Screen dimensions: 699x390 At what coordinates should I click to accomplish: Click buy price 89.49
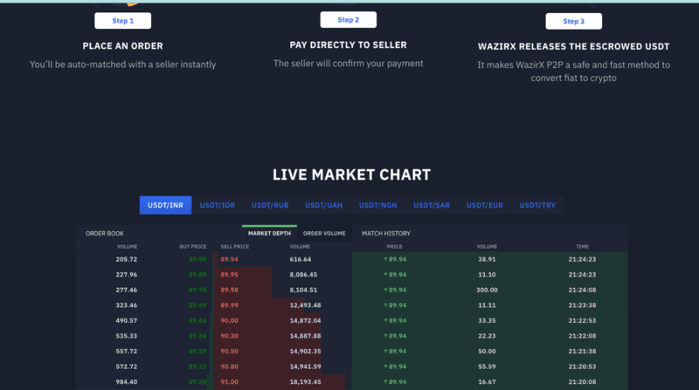point(197,305)
